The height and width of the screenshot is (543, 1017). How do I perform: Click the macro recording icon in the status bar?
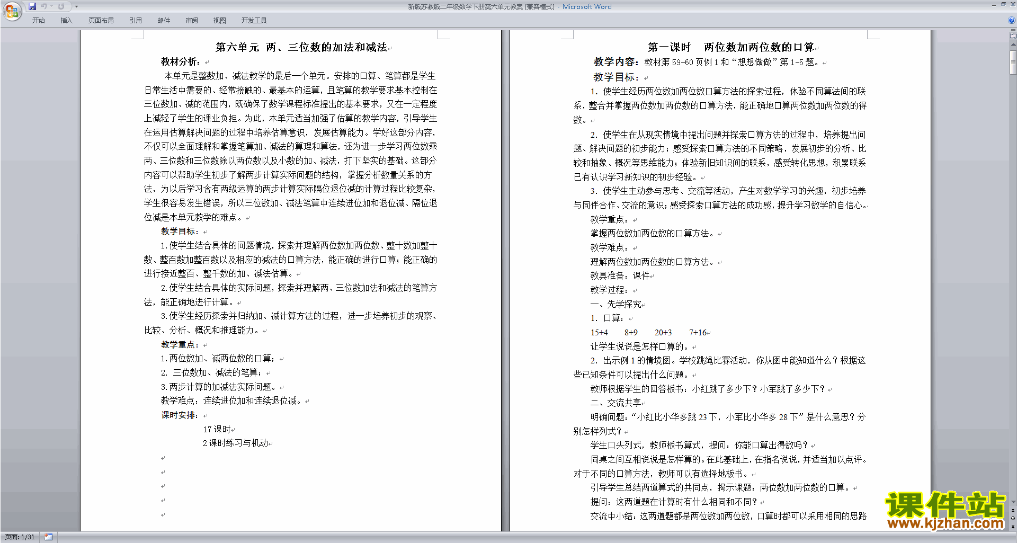(x=48, y=537)
